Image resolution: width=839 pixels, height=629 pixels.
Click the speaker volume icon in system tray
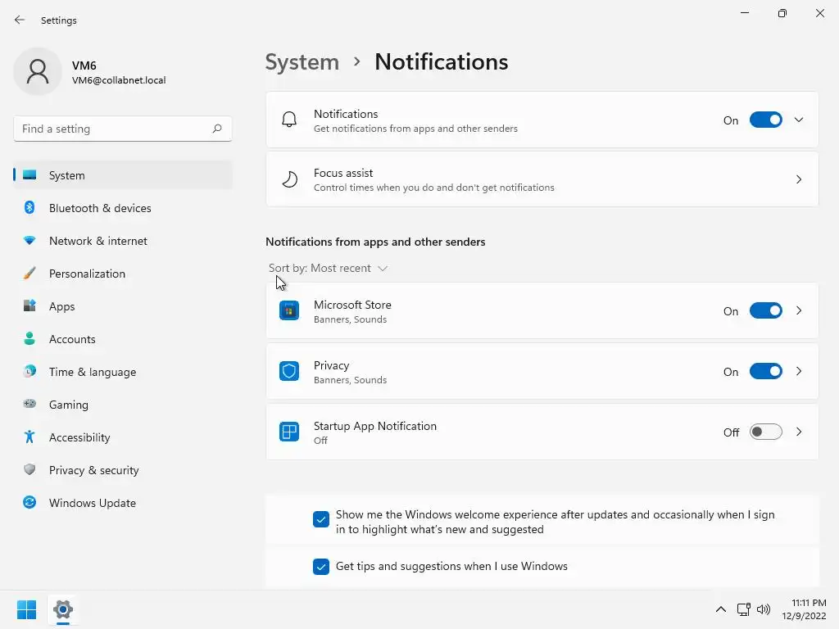pyautogui.click(x=764, y=609)
